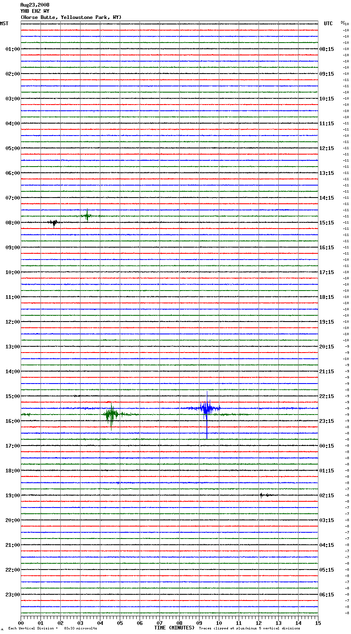The image size is (351, 634).
Task: Click the 20:15 UTC time label
Action: 327,347
